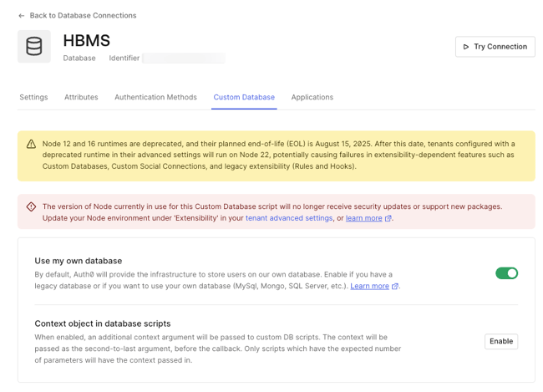Follow learn more link in red banner
This screenshot has width=543, height=392.
coord(364,218)
